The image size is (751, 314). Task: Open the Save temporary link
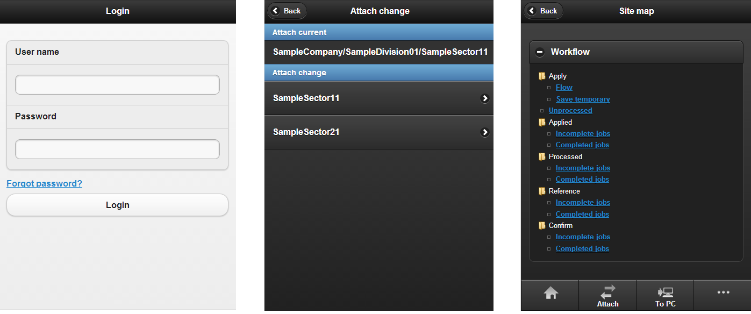click(583, 99)
